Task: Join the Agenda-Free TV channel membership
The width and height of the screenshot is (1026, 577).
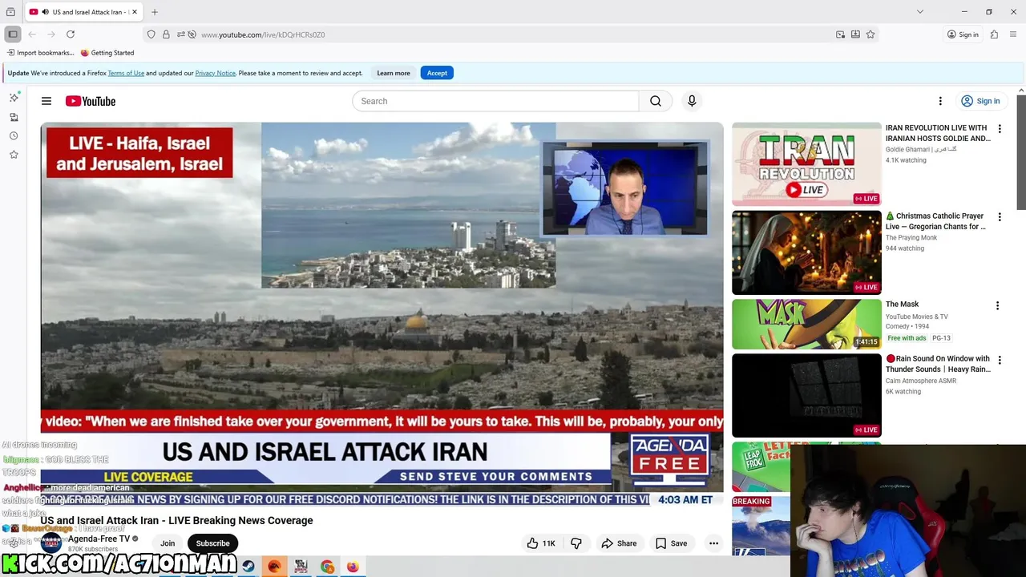Action: click(168, 543)
